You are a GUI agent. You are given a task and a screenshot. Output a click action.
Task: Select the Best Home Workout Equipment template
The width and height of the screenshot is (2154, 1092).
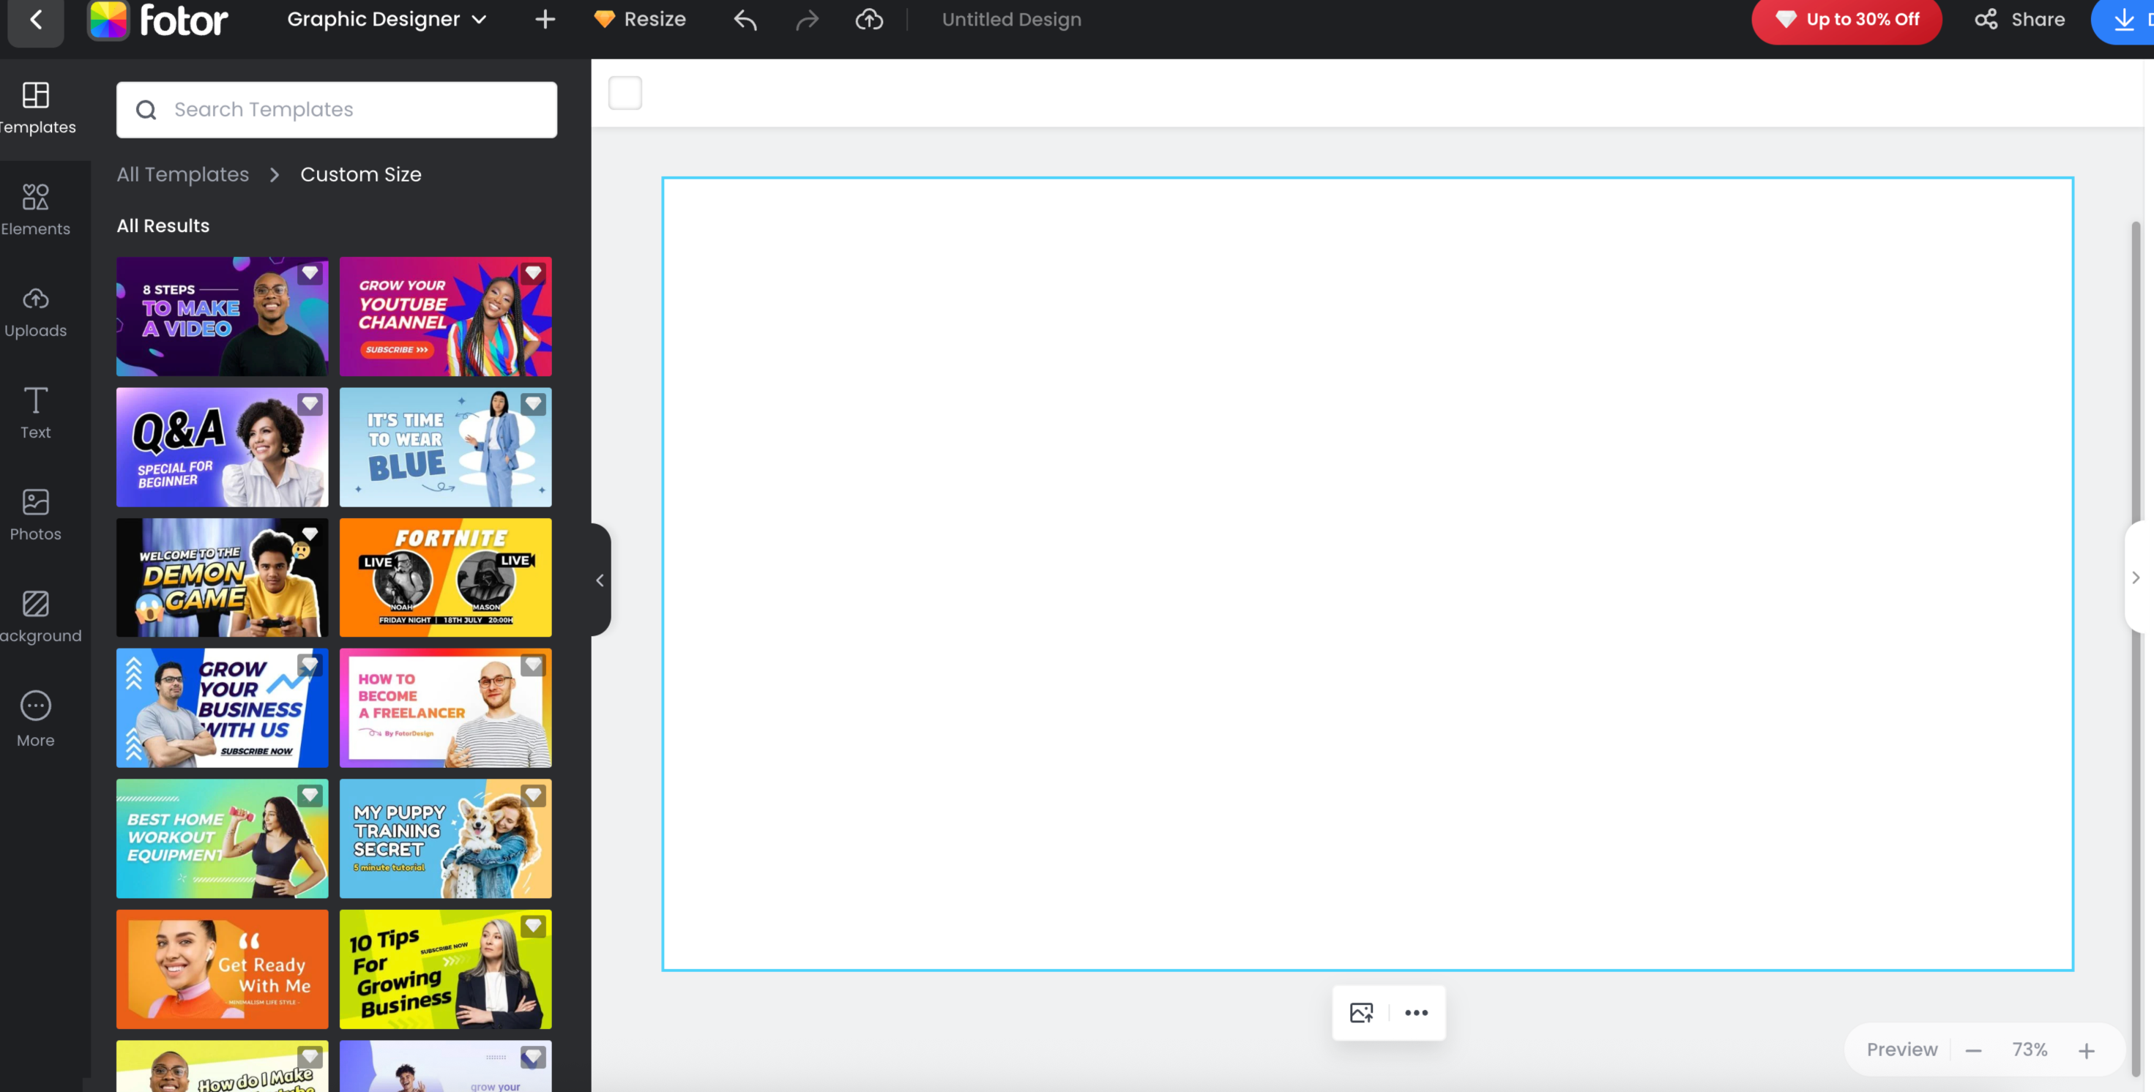pyautogui.click(x=223, y=839)
